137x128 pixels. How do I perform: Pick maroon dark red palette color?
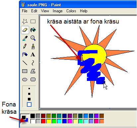43,116
